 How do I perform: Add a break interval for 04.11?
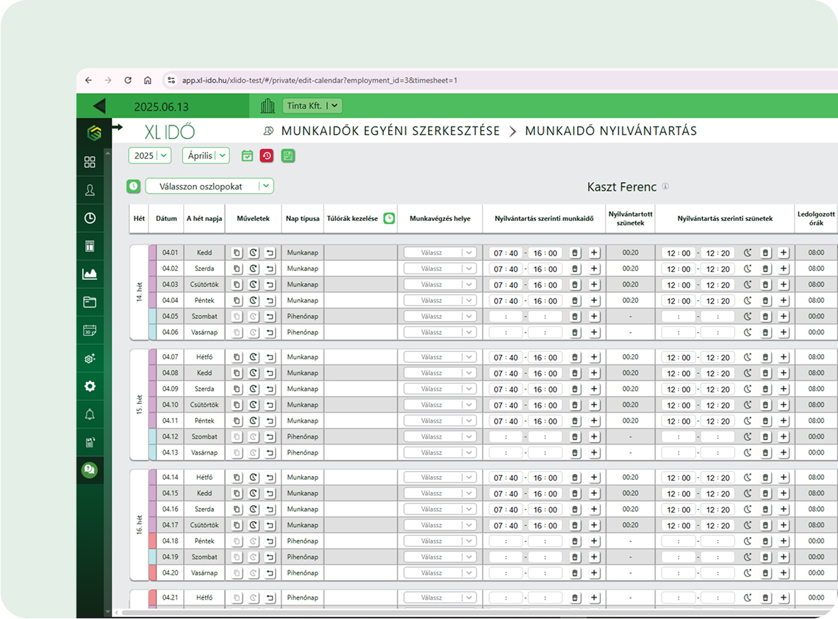(784, 421)
